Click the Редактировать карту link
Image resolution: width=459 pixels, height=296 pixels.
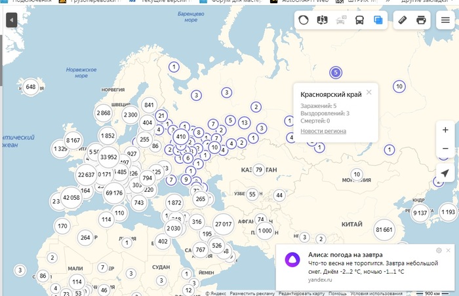pos(302,293)
